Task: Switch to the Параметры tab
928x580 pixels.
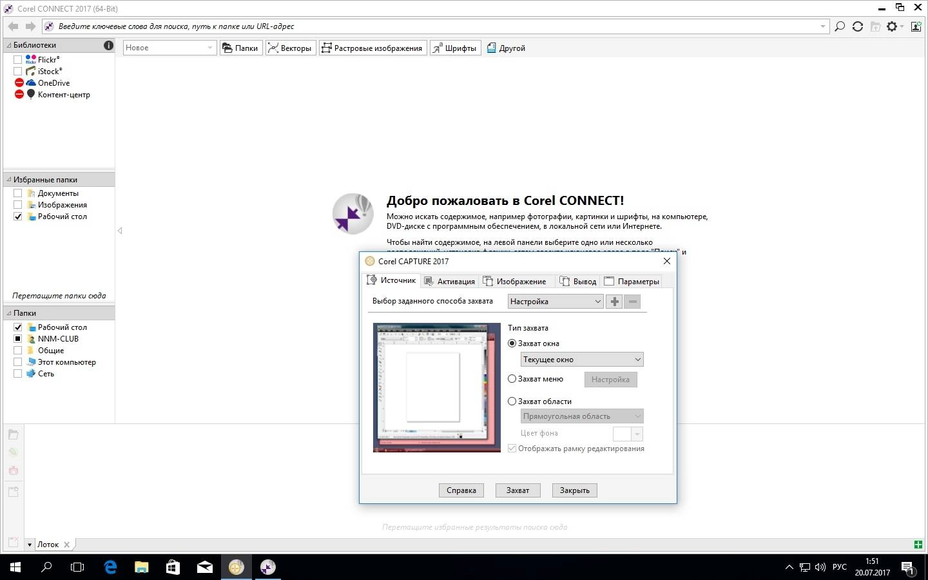Action: point(632,282)
